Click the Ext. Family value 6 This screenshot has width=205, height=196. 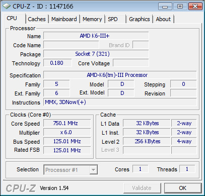[56, 93]
